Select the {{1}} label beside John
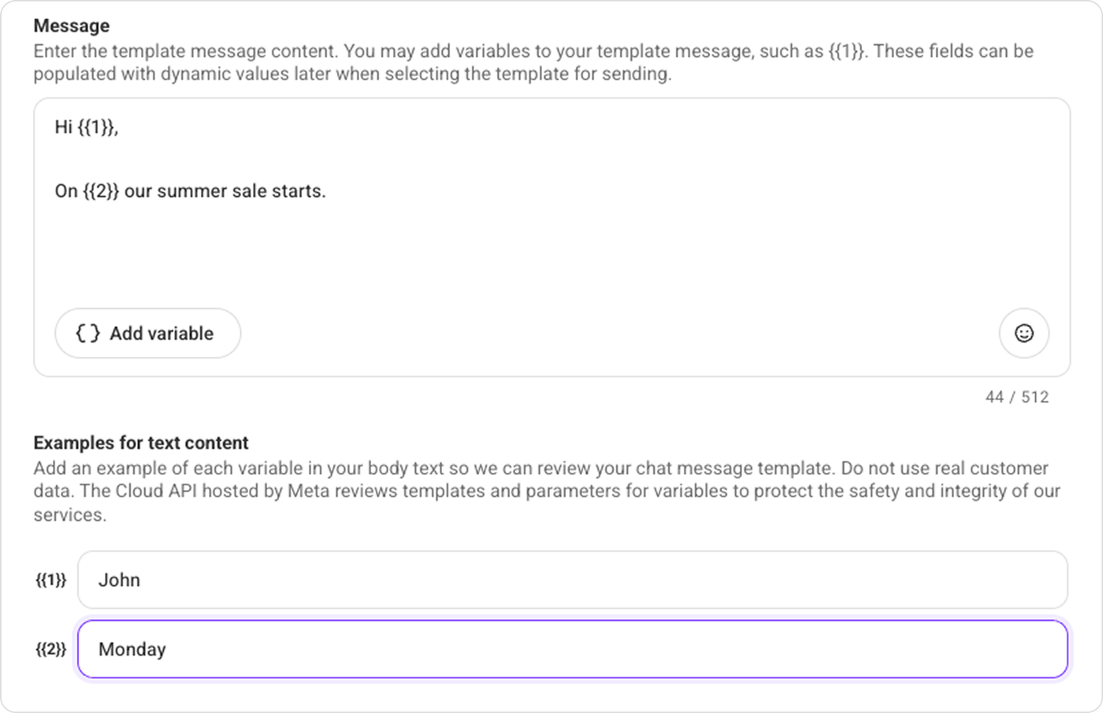This screenshot has width=1103, height=713. point(51,581)
